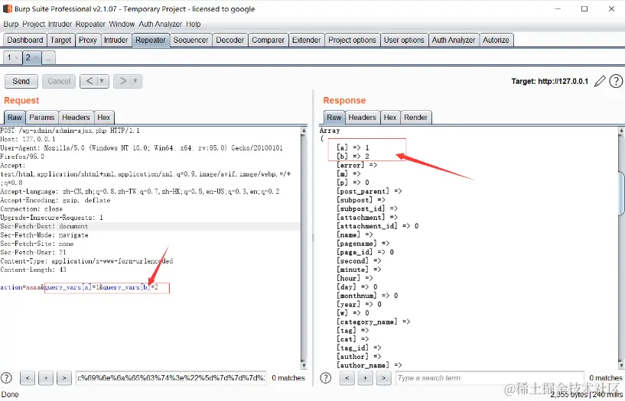Click the request pane scroll down arrow

304,365
